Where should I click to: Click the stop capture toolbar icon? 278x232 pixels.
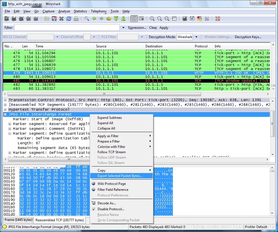[x=28, y=19]
